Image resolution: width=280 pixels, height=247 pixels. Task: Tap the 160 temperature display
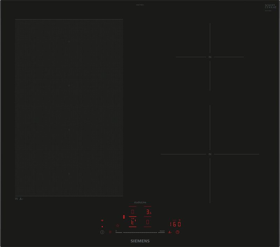tap(175, 224)
